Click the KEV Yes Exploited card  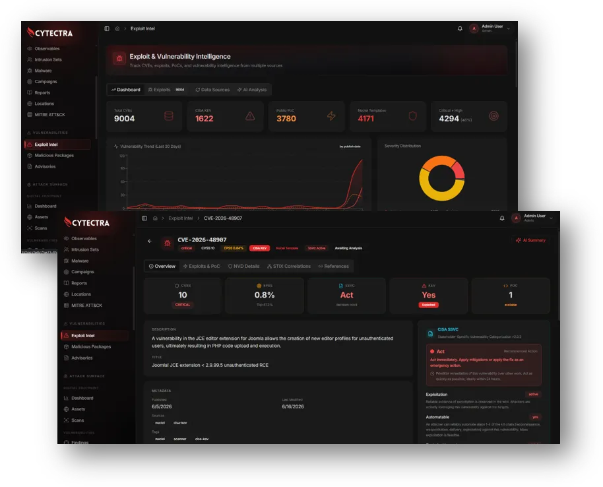click(428, 296)
